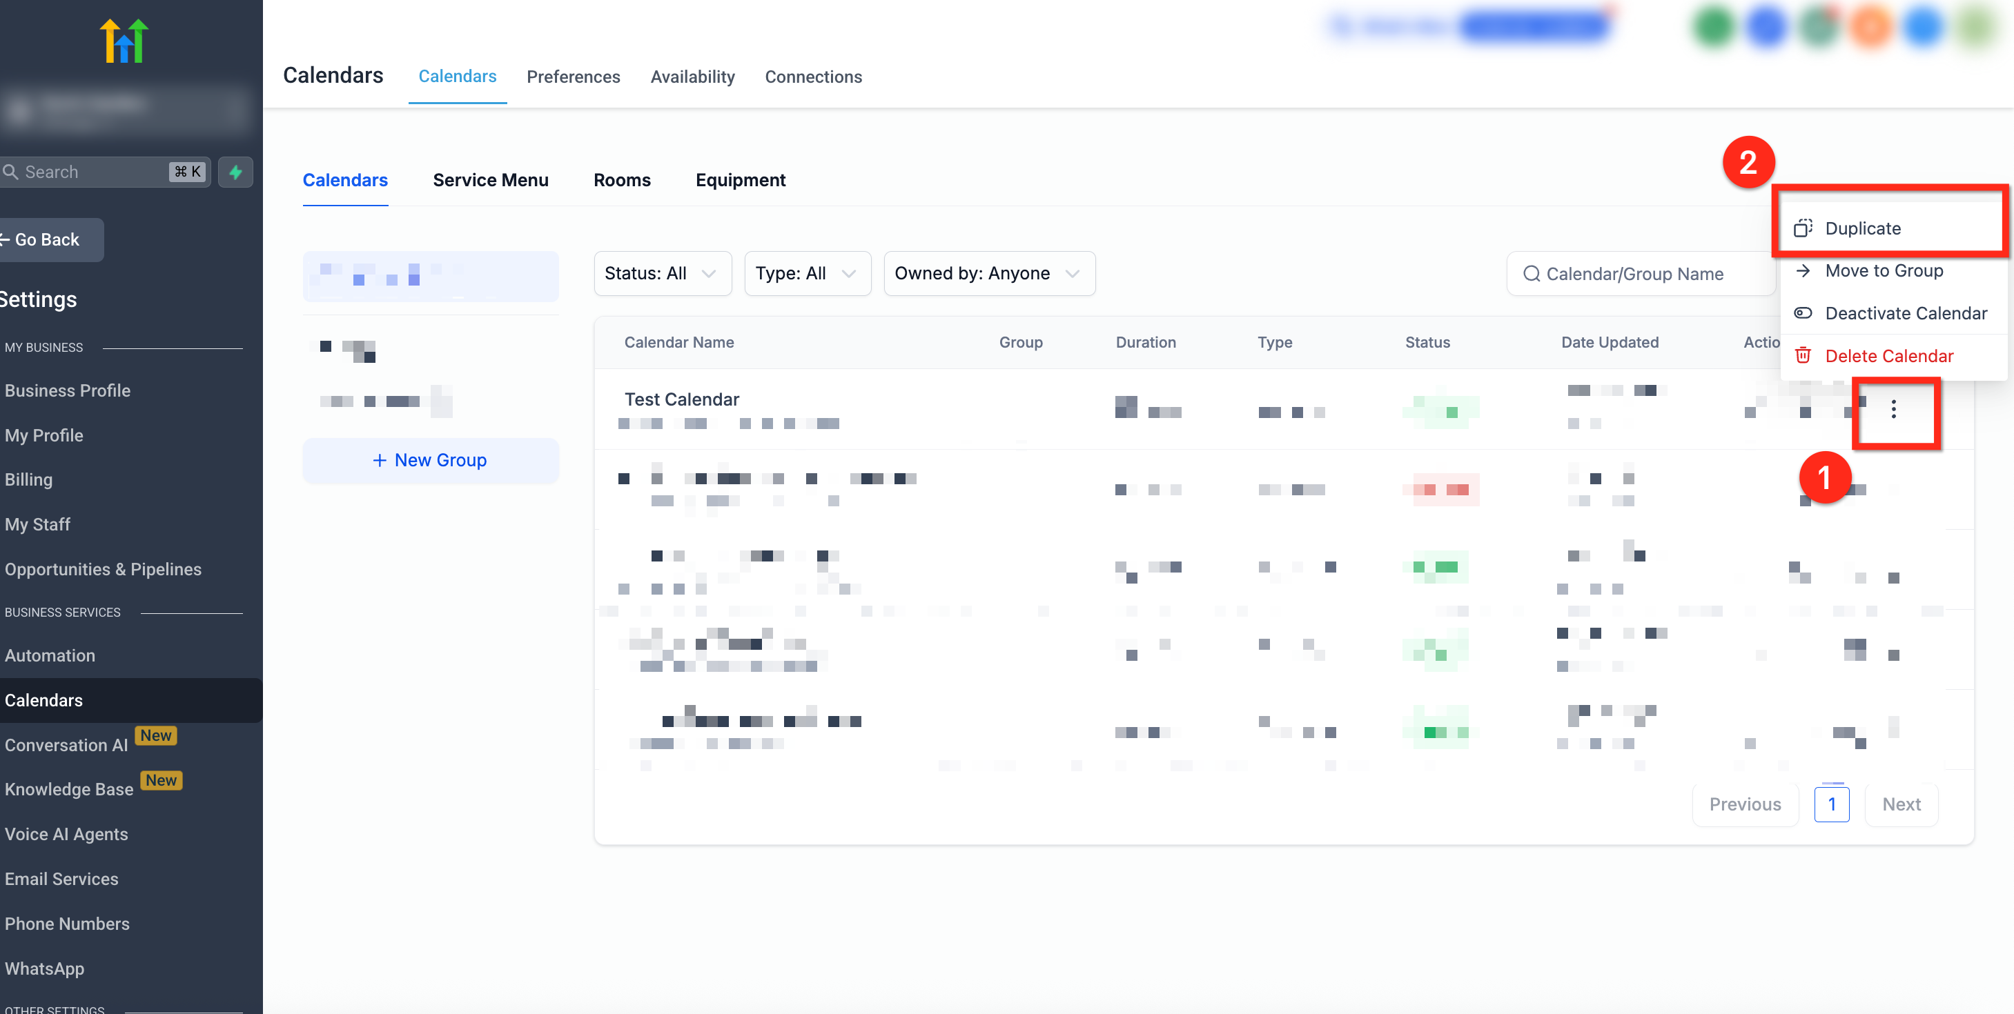Screen dimensions: 2014x1014
Task: Click the page 1 pagination button
Action: (1831, 804)
